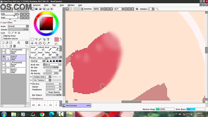Show the Linework2 layer visibility box
Viewport: 208px width, 117px height.
[4, 50]
